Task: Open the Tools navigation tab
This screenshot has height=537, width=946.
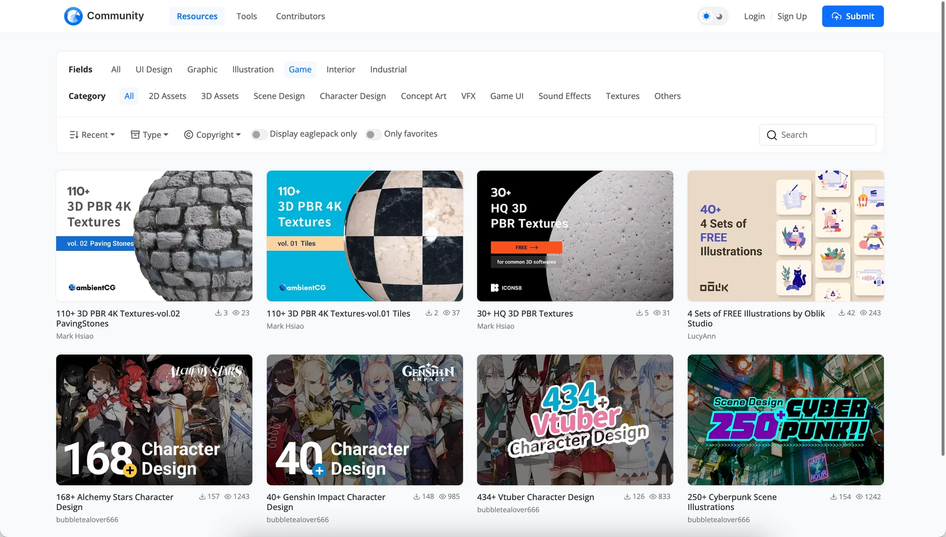Action: pos(246,16)
